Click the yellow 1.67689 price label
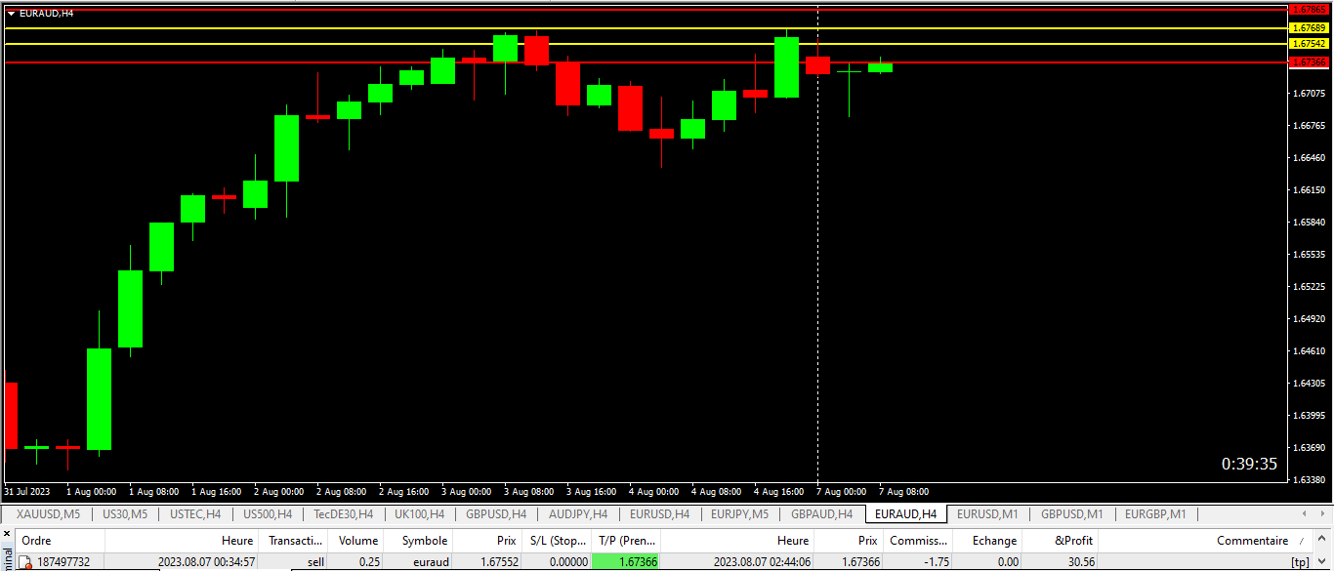This screenshot has height=571, width=1334. (1309, 28)
